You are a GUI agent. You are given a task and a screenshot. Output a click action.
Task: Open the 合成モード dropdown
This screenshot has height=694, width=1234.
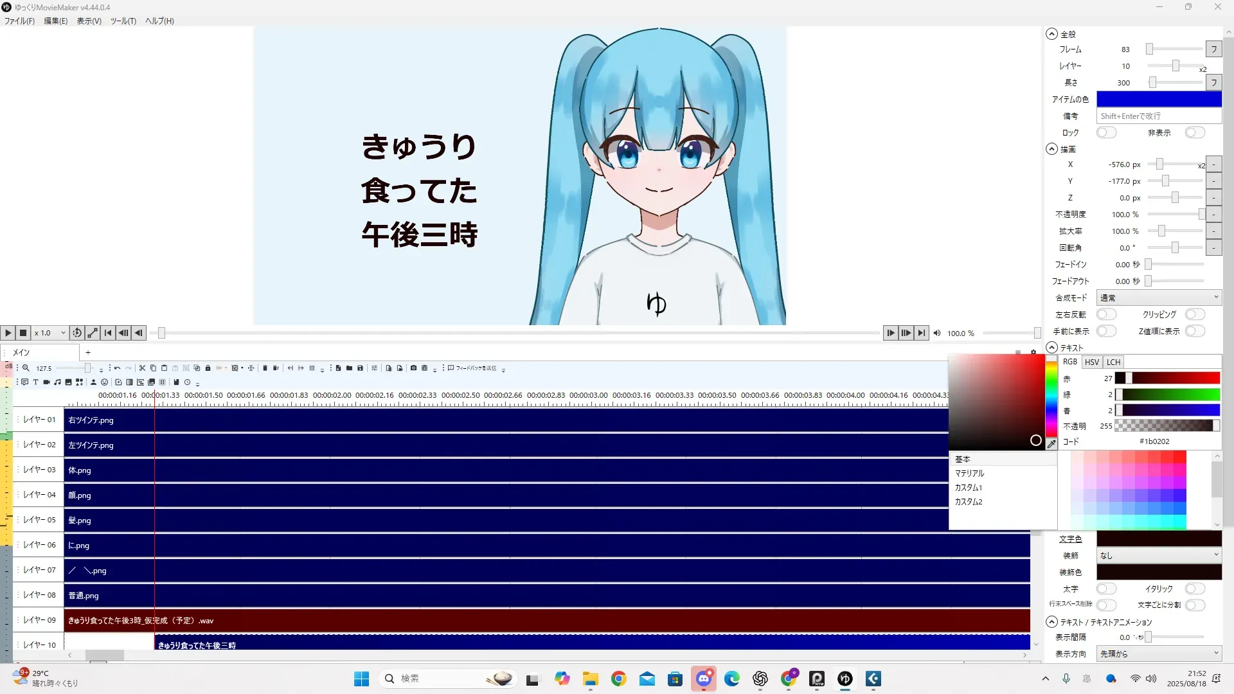click(x=1158, y=298)
